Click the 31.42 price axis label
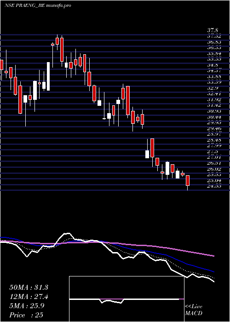The width and height of the screenshot is (230, 322). (214, 105)
